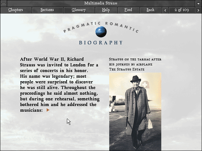Open the Chapters menu
The width and height of the screenshot is (202, 151).
pyautogui.click(x=16, y=10)
